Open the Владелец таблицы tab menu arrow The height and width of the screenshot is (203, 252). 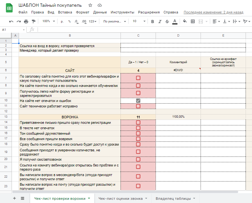[x=194, y=198]
